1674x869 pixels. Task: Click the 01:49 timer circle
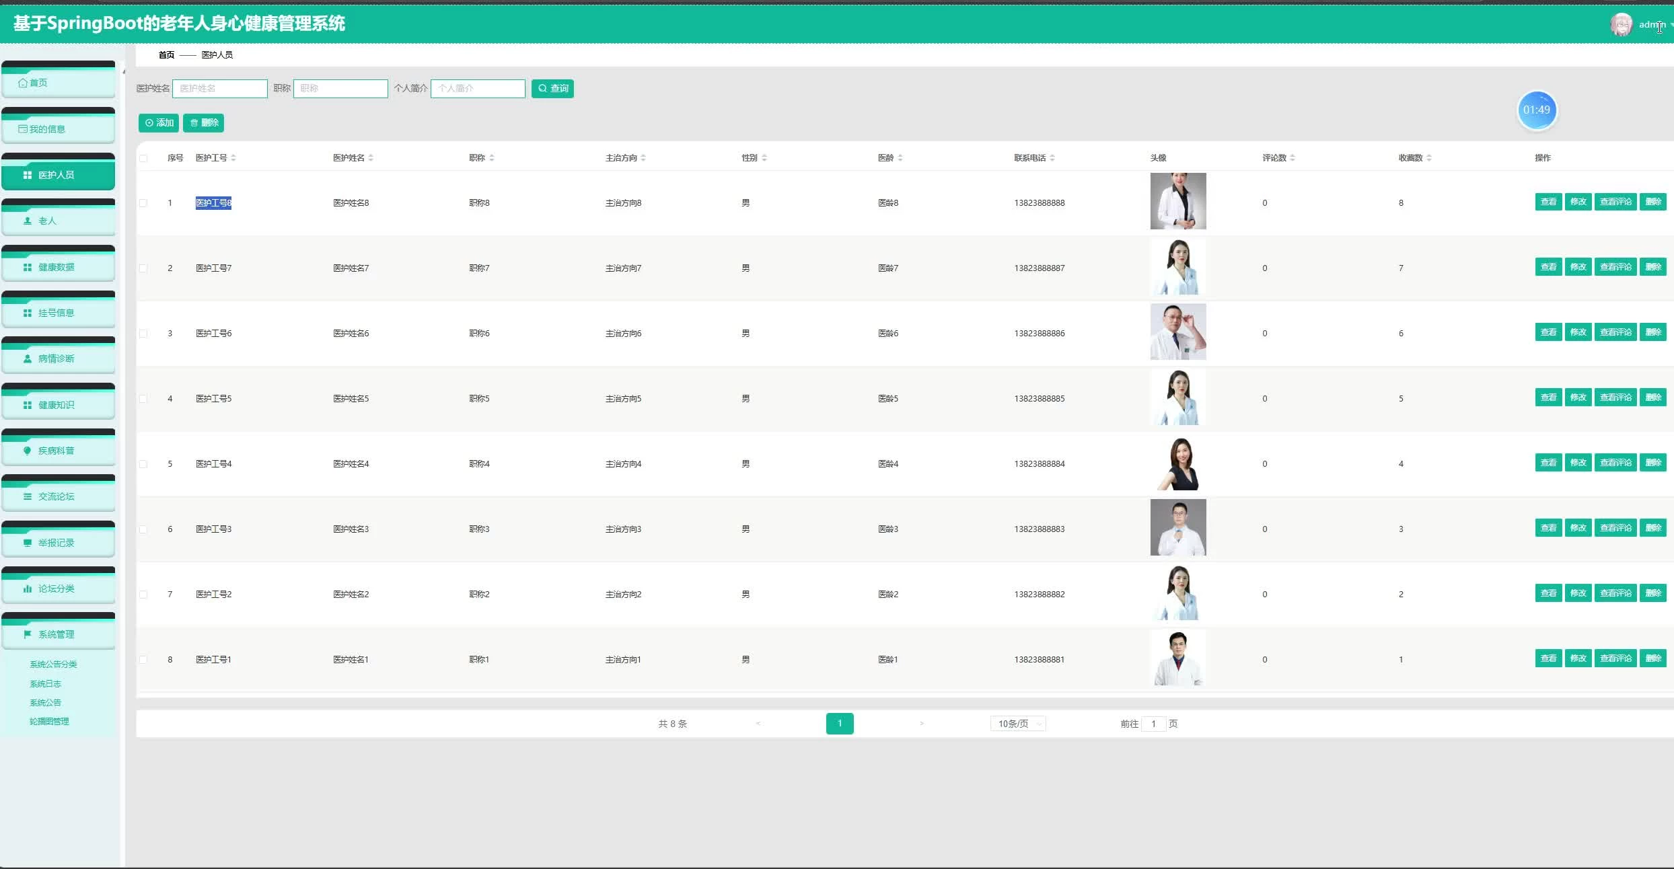pyautogui.click(x=1536, y=110)
